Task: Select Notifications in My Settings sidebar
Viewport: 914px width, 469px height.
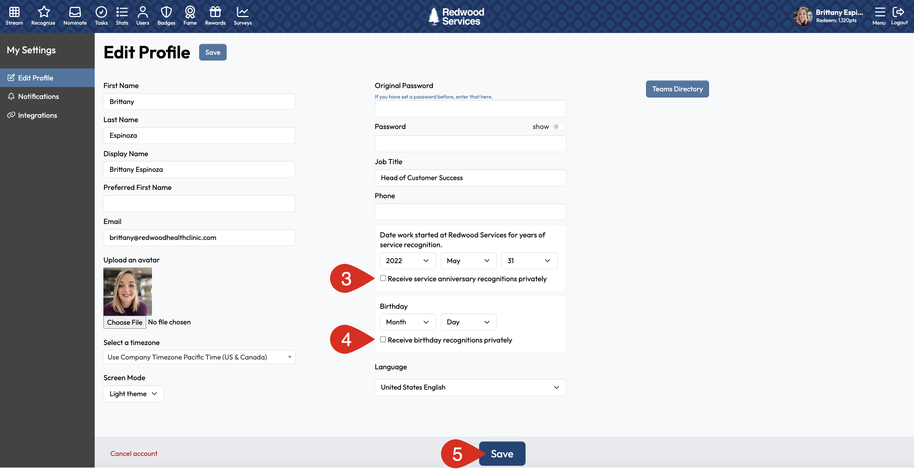Action: (x=38, y=96)
